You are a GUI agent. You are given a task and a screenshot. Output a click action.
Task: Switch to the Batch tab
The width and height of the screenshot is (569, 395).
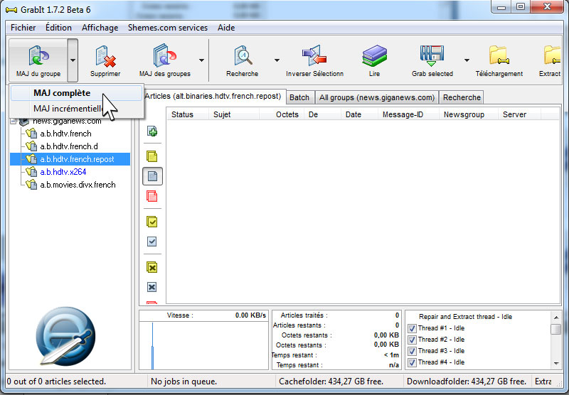(299, 97)
